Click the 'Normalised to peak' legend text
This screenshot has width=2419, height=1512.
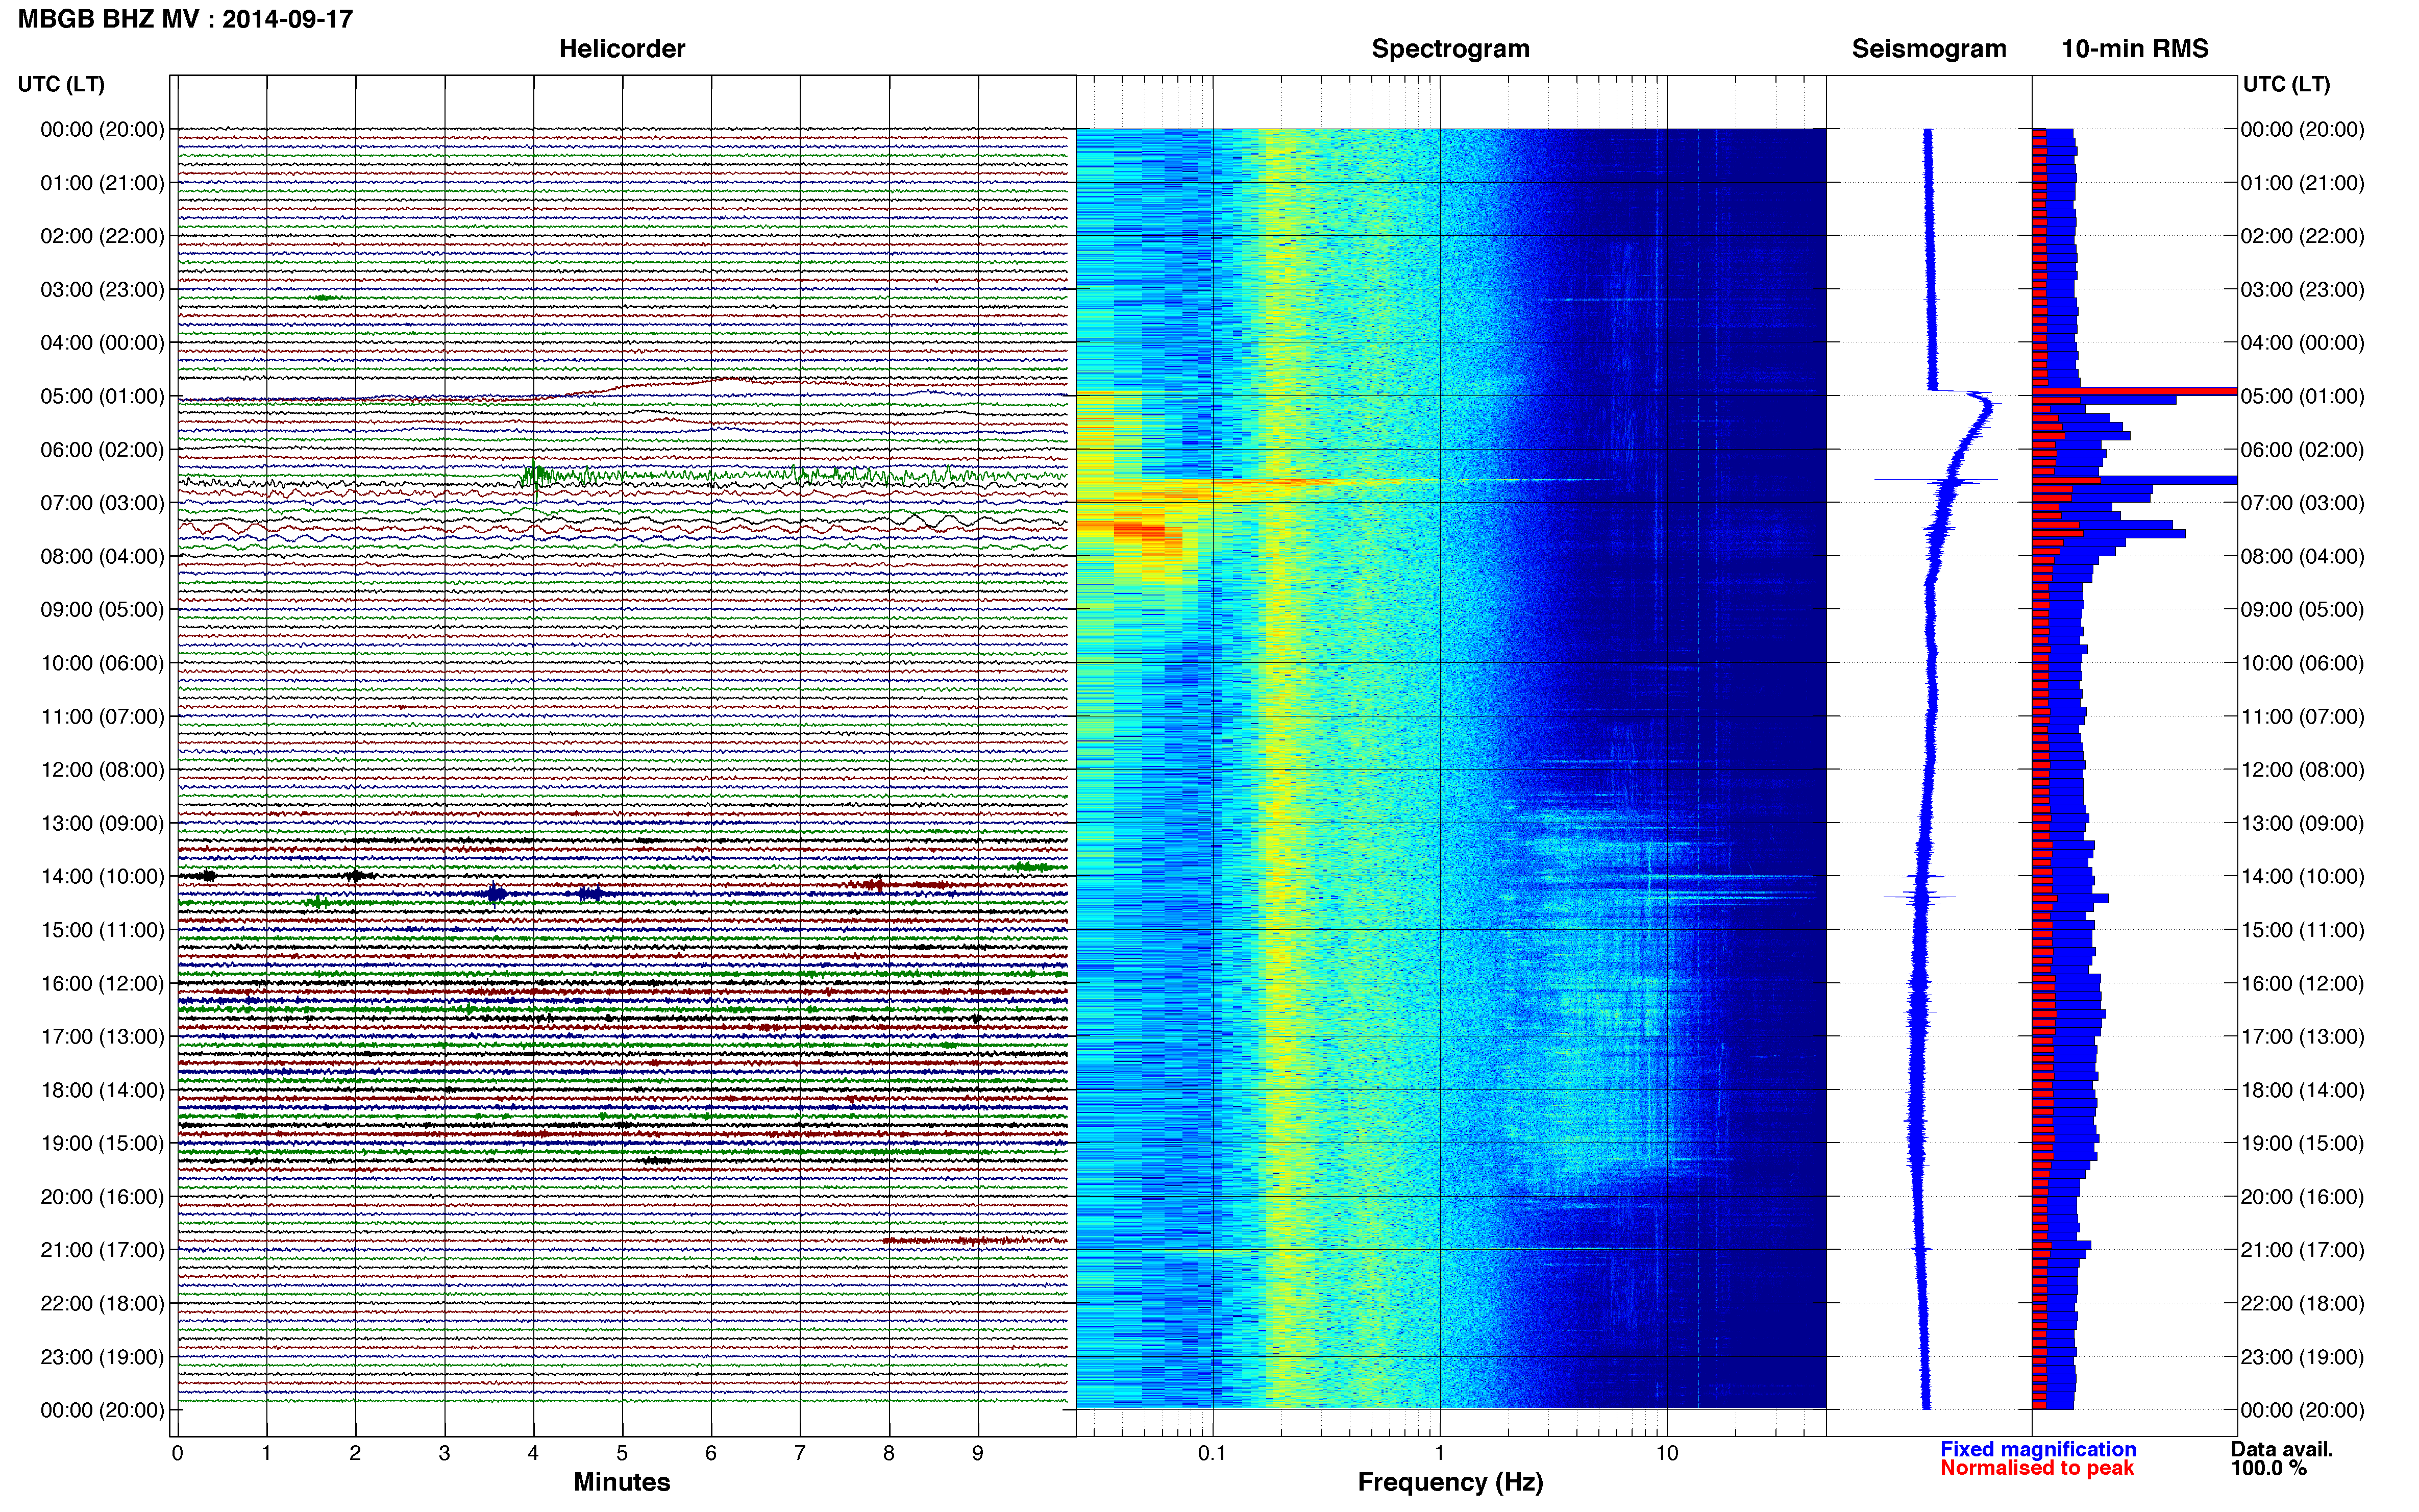pyautogui.click(x=2037, y=1468)
